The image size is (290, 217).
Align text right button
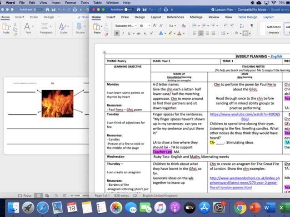(207, 34)
